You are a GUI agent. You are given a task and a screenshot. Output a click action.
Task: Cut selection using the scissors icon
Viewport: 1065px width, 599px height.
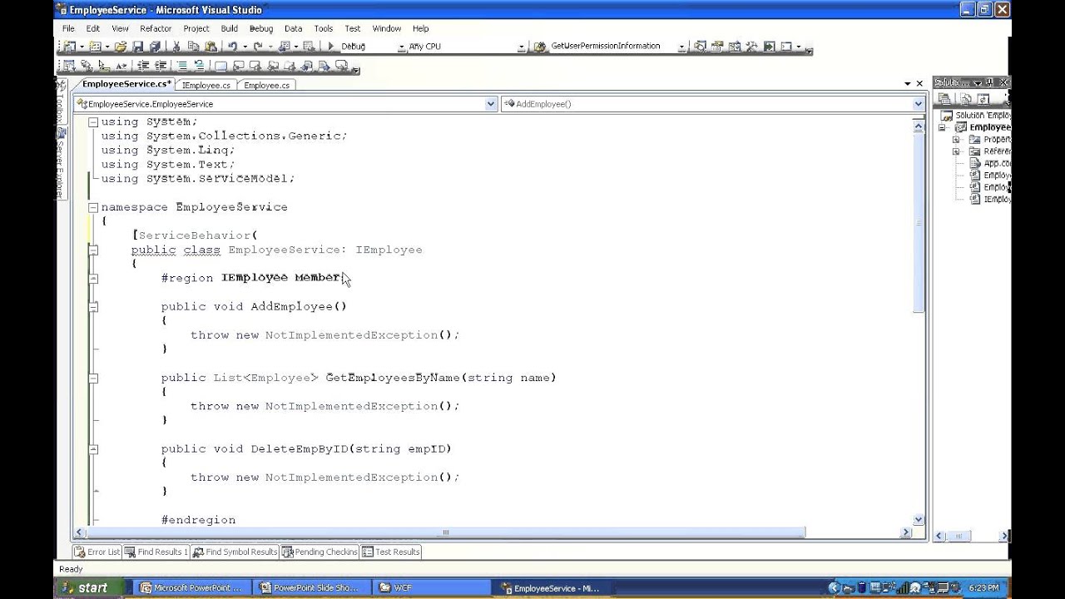[176, 47]
